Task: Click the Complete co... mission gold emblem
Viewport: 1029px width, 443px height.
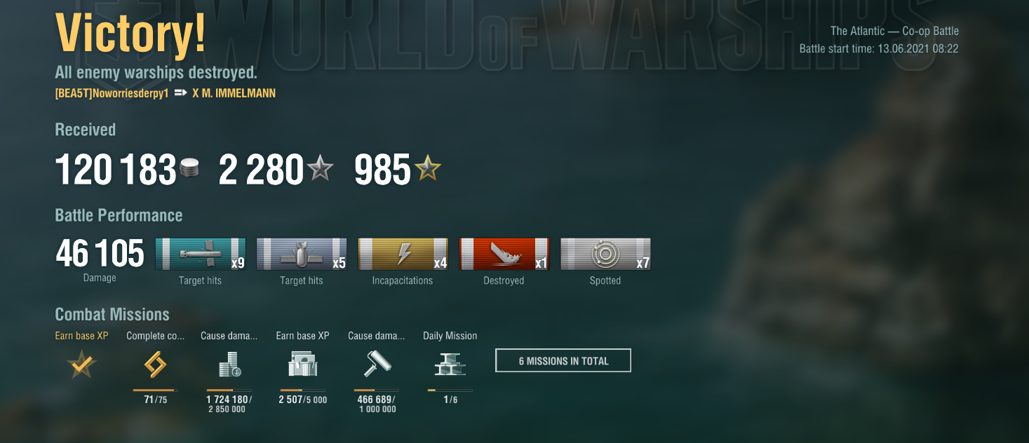Action: click(155, 364)
